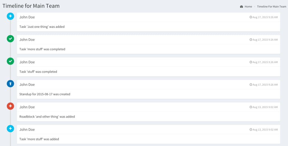This screenshot has height=146, width=288.
Task: Open the Home breadcrumb link
Action: 248,7
